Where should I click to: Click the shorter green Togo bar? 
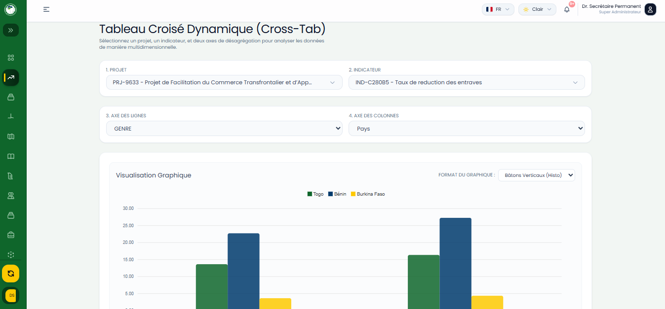pos(212,287)
